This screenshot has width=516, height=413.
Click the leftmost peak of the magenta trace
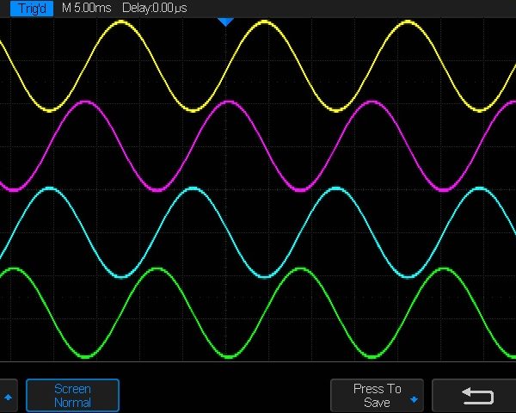coord(85,102)
